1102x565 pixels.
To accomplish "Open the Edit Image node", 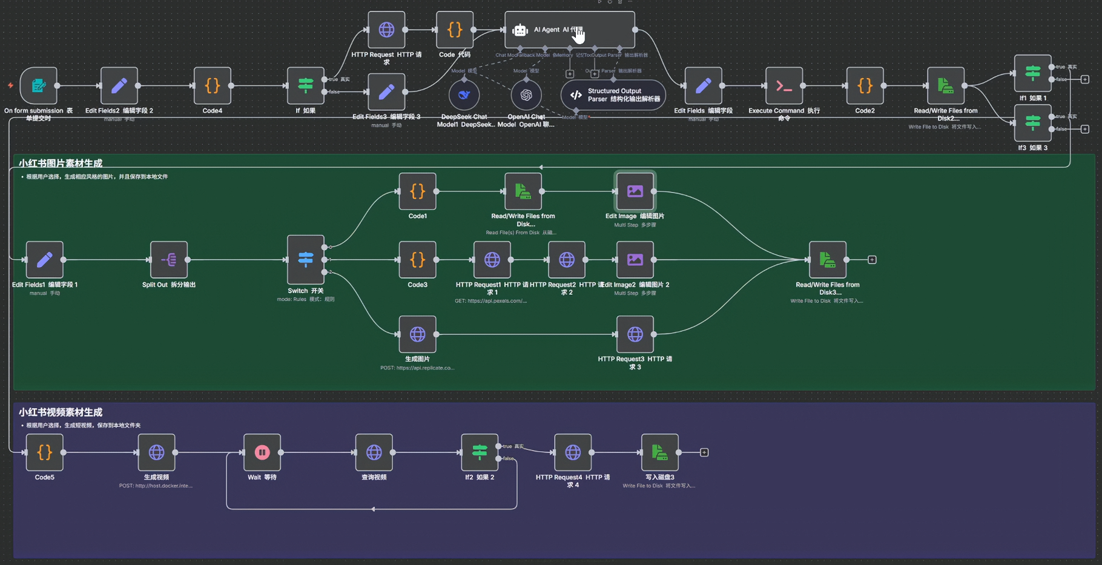I will pyautogui.click(x=635, y=191).
